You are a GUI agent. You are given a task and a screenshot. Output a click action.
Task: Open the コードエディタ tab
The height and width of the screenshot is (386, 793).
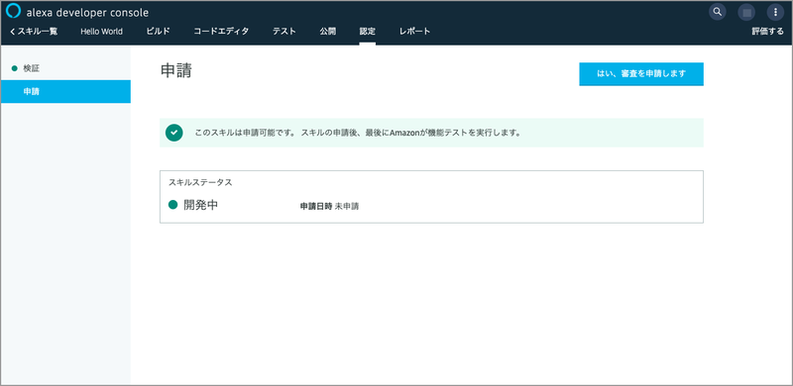pos(221,32)
